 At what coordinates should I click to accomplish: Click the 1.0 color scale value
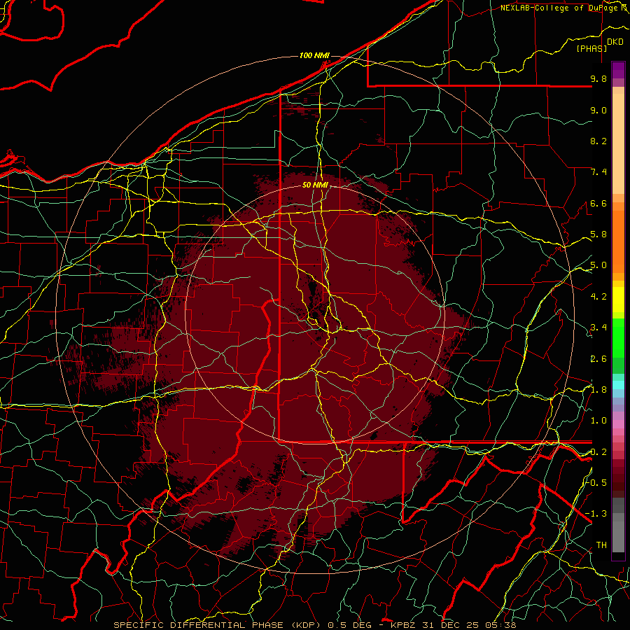coord(598,421)
